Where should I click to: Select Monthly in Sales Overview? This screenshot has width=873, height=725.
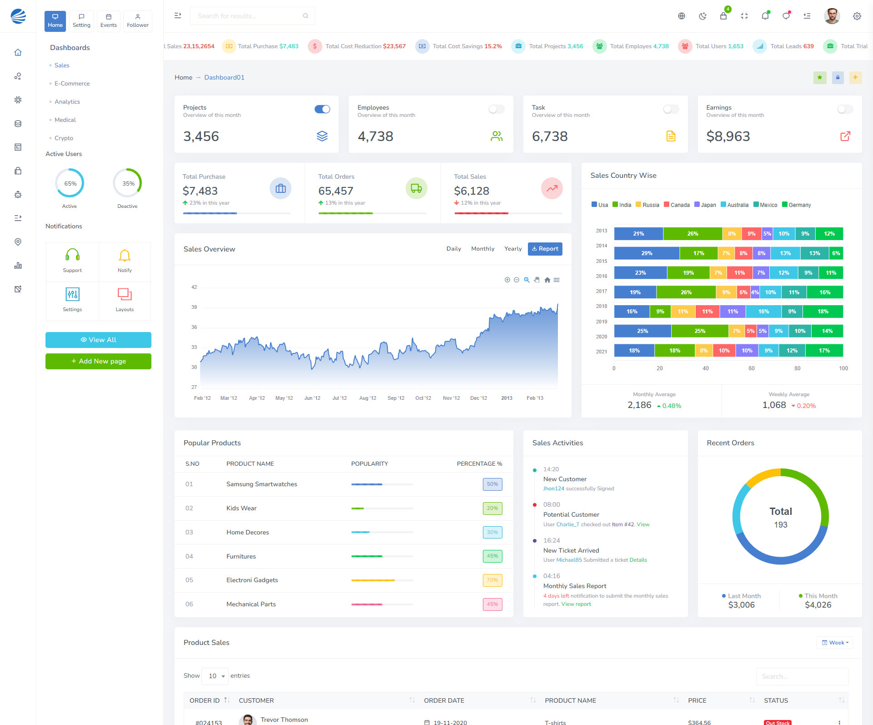[x=482, y=249]
